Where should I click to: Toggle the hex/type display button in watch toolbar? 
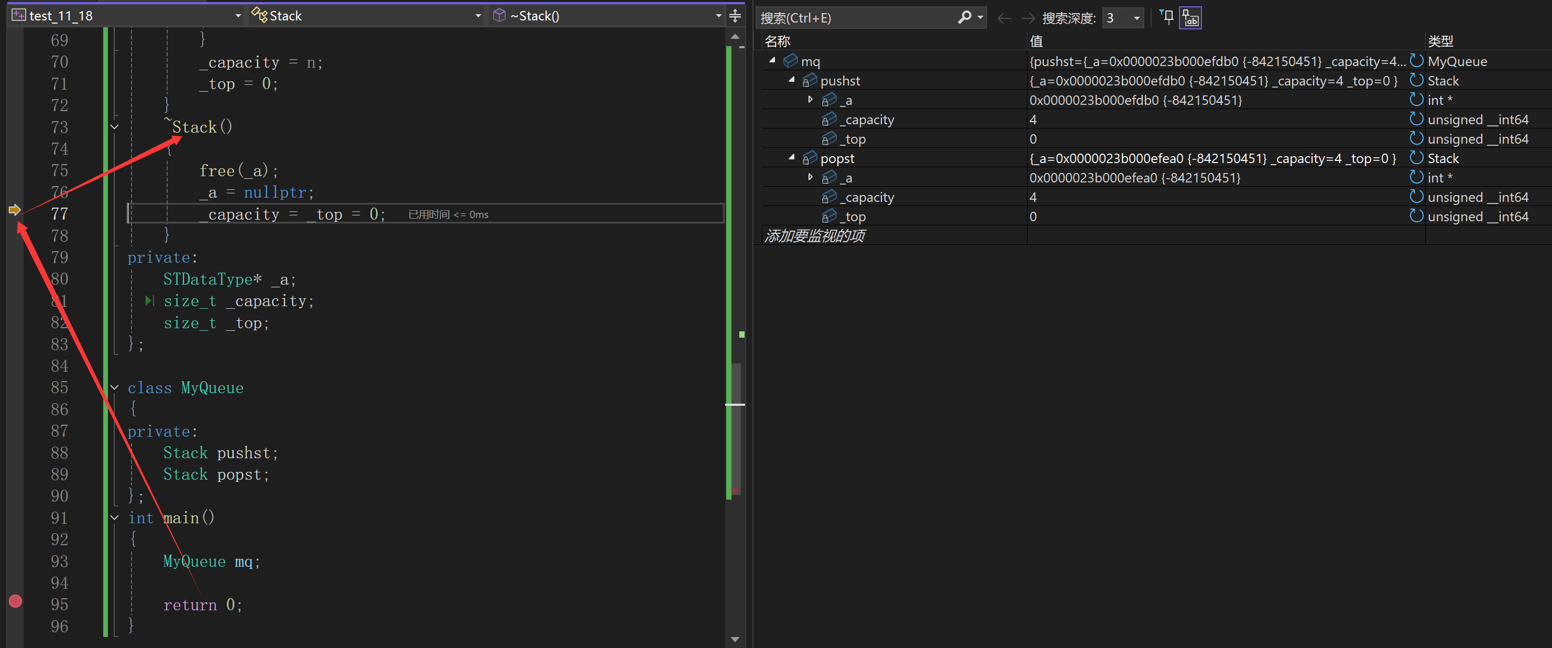coord(1190,18)
